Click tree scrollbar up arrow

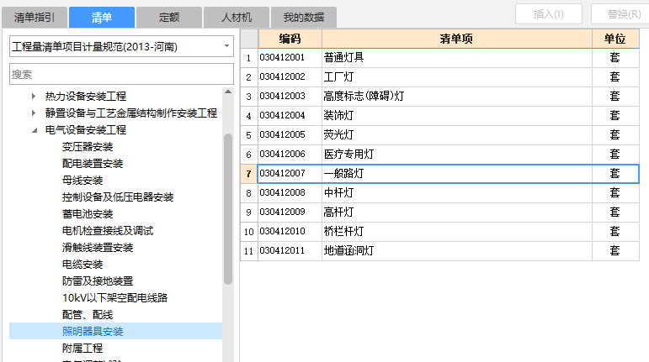tap(228, 92)
